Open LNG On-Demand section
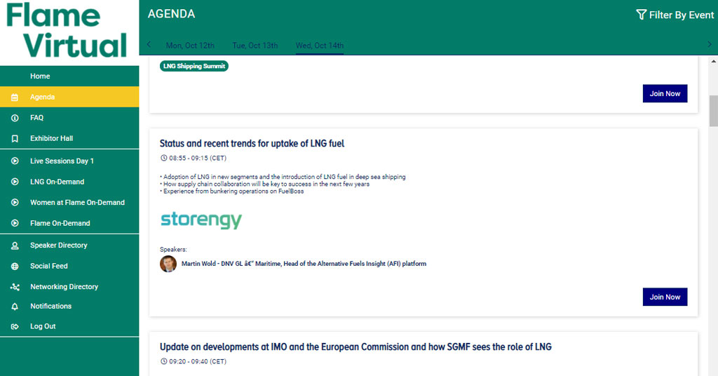Image resolution: width=718 pixels, height=376 pixels. (69, 182)
